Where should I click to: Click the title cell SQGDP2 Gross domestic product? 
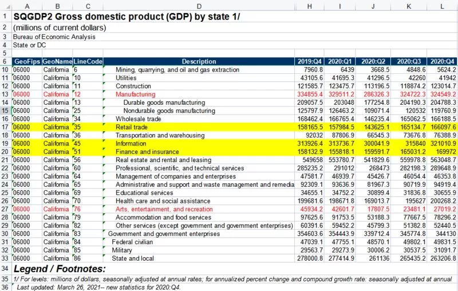(127, 17)
